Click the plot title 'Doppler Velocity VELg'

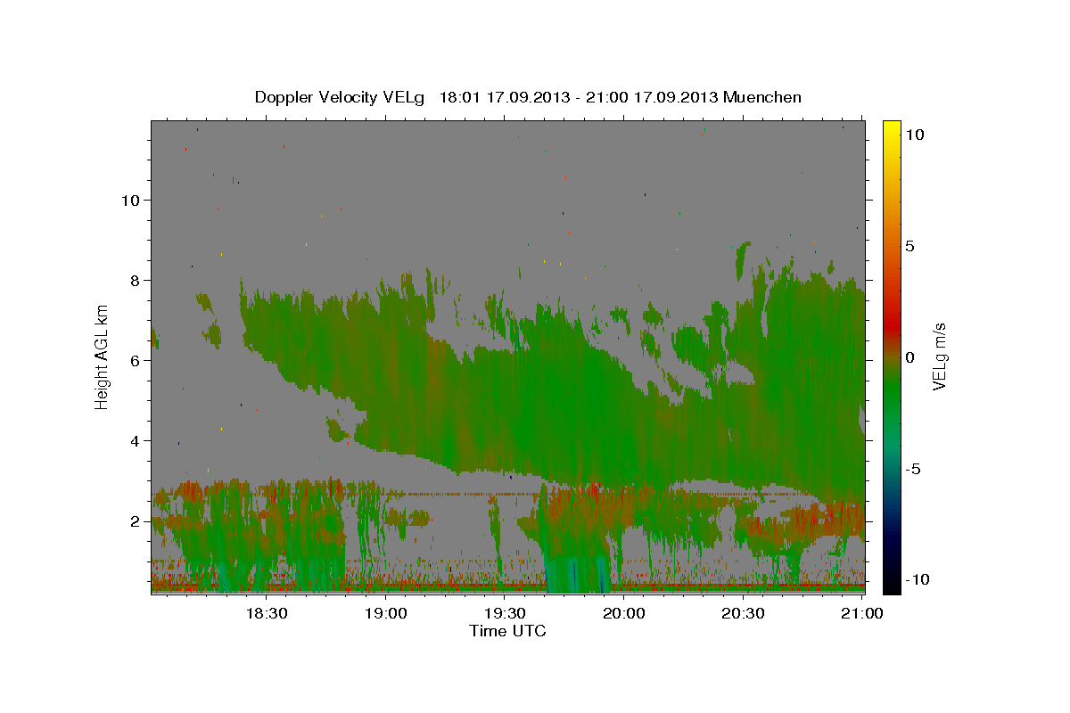coord(341,97)
